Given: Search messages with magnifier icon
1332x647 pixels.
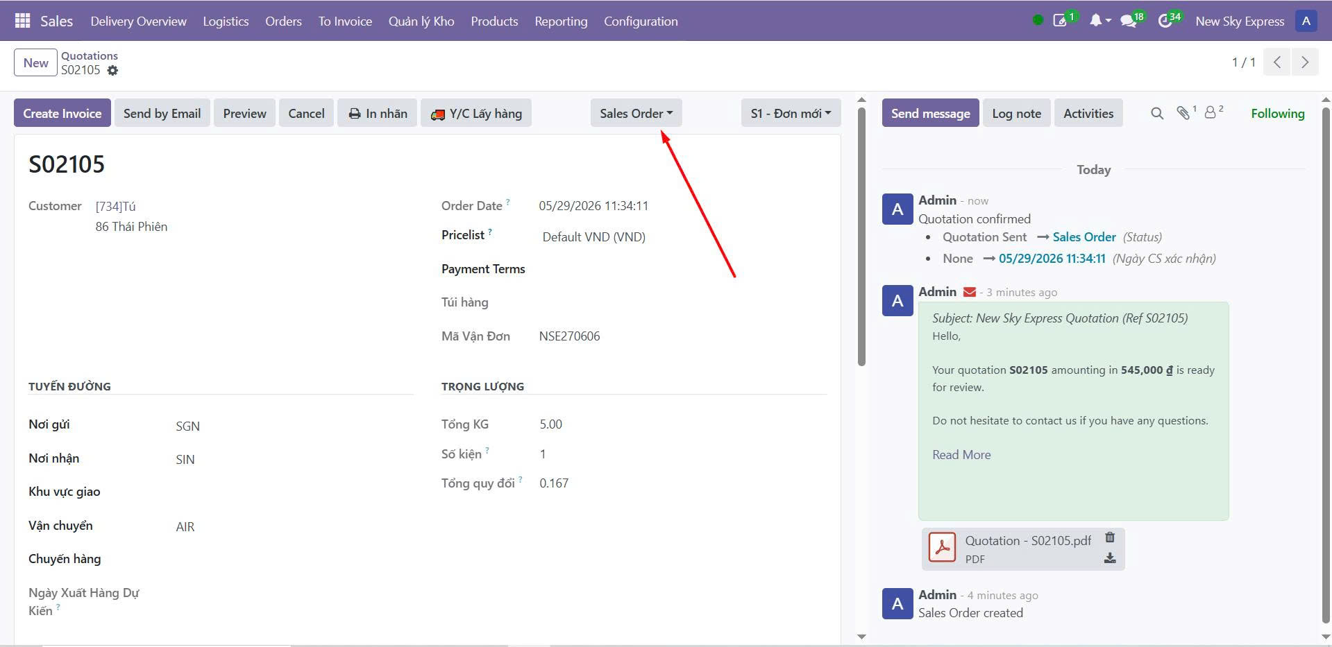Looking at the screenshot, I should click(1156, 113).
